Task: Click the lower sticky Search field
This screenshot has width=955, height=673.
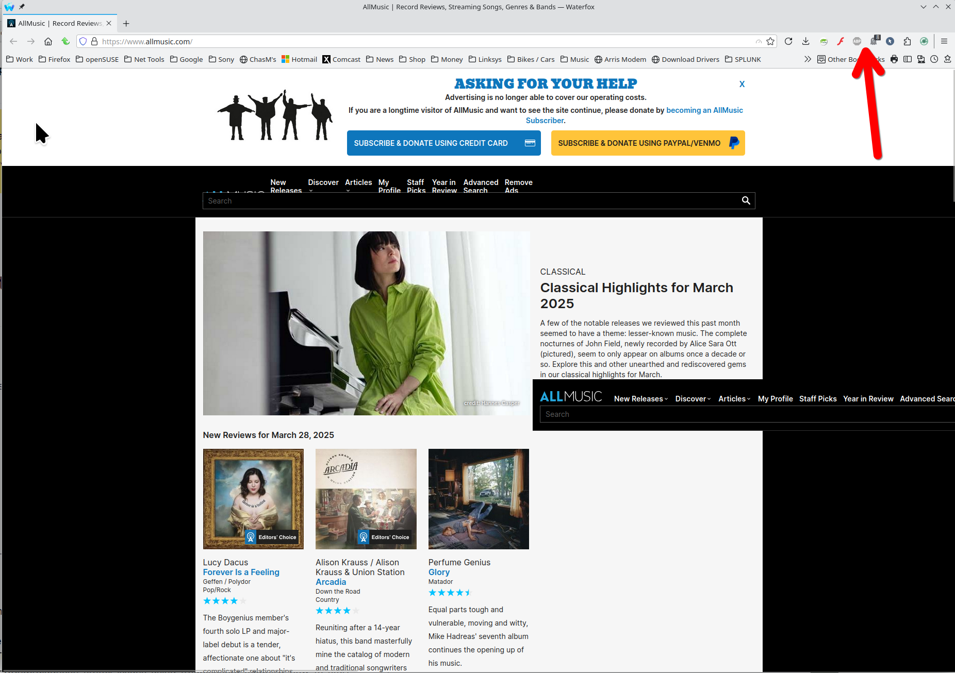Action: [747, 414]
